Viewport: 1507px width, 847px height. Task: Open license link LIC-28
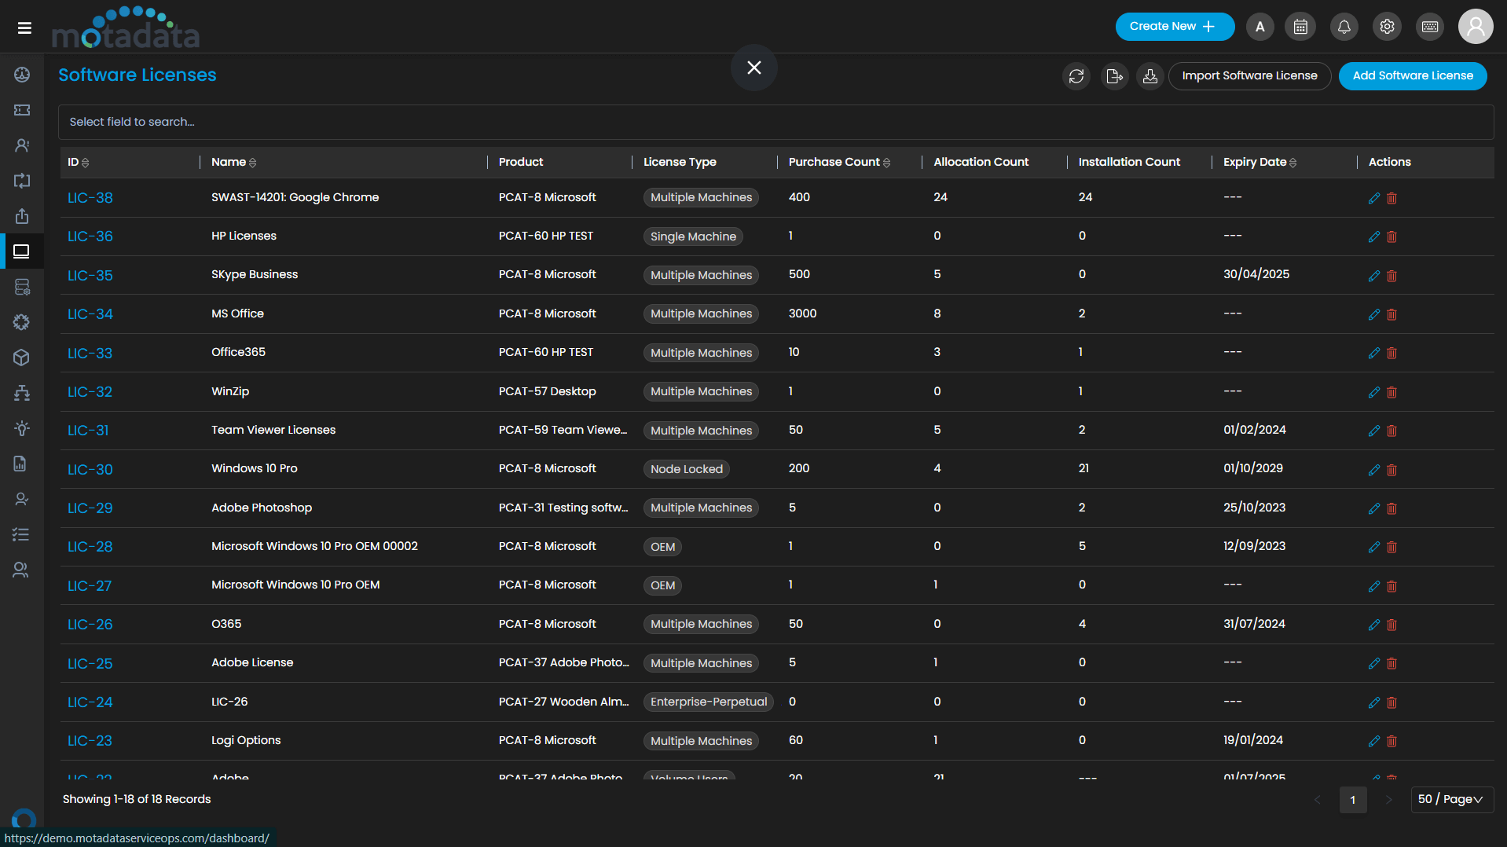(x=90, y=547)
